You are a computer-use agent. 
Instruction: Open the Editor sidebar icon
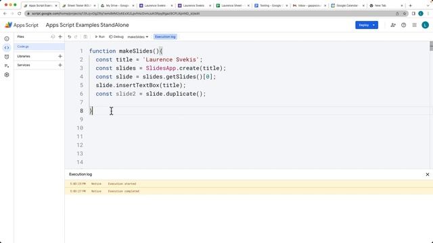tap(7, 48)
